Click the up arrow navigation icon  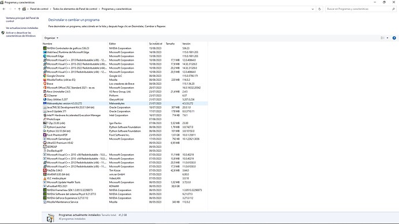(x=19, y=9)
